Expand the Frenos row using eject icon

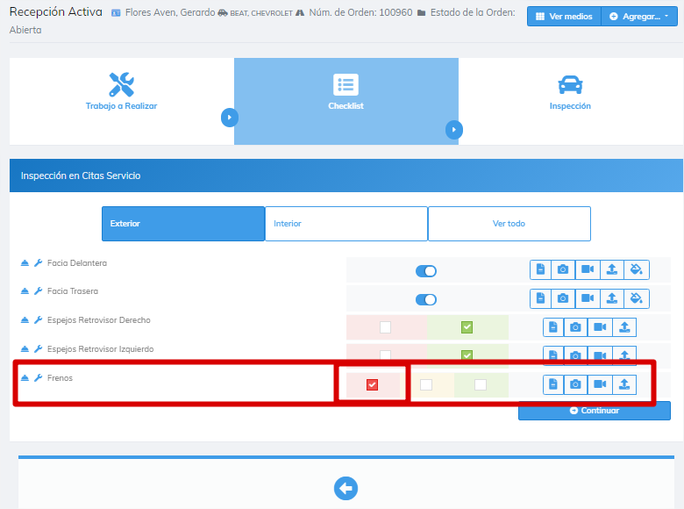(x=25, y=378)
